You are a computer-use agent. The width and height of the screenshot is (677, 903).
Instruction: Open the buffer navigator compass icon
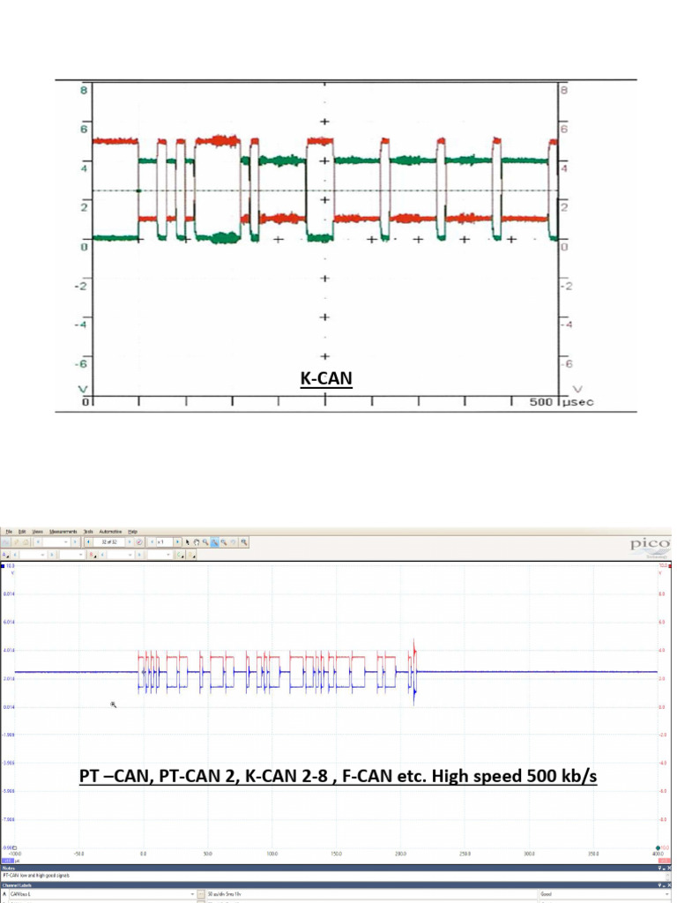click(139, 542)
